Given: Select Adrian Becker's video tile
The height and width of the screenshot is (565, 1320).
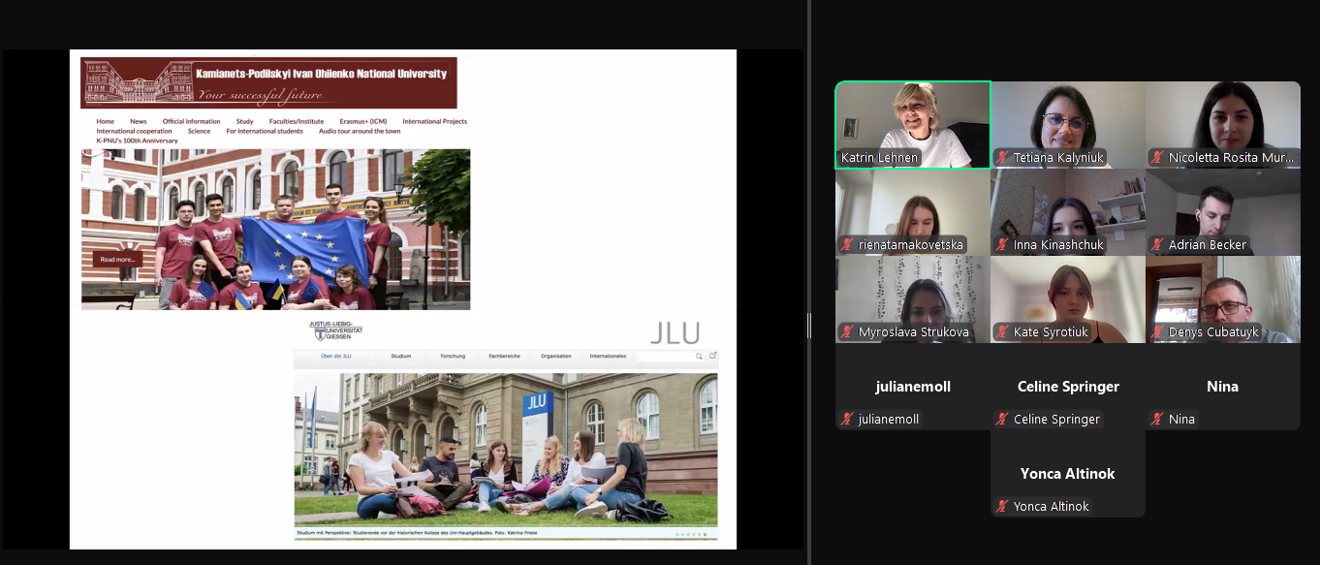Looking at the screenshot, I should point(1223,212).
